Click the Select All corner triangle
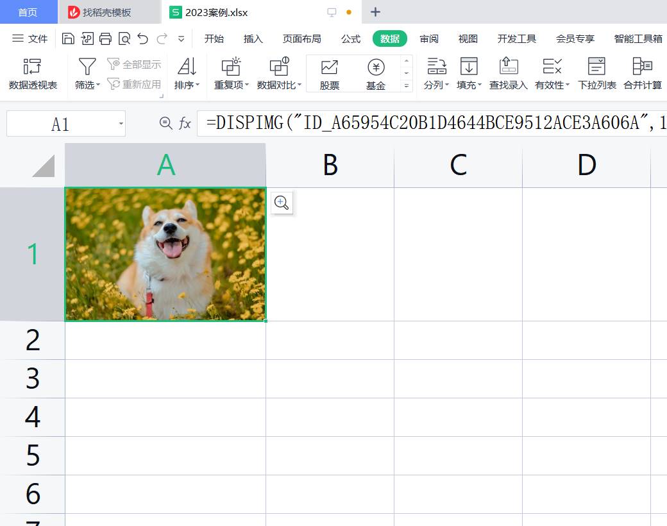Image resolution: width=667 pixels, height=526 pixels. click(x=44, y=165)
